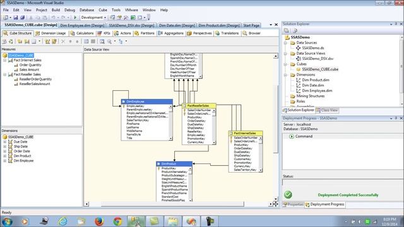Open the Build menu
The image size is (404, 227).
56,10
